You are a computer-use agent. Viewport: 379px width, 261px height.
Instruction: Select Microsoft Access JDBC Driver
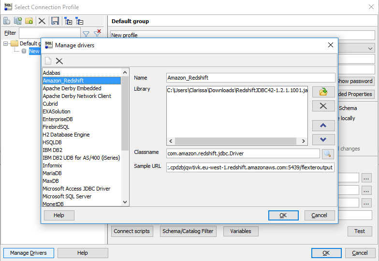click(82, 189)
